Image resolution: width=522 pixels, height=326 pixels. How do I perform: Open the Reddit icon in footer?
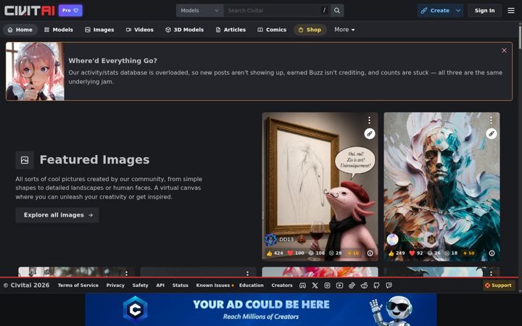(x=364, y=285)
